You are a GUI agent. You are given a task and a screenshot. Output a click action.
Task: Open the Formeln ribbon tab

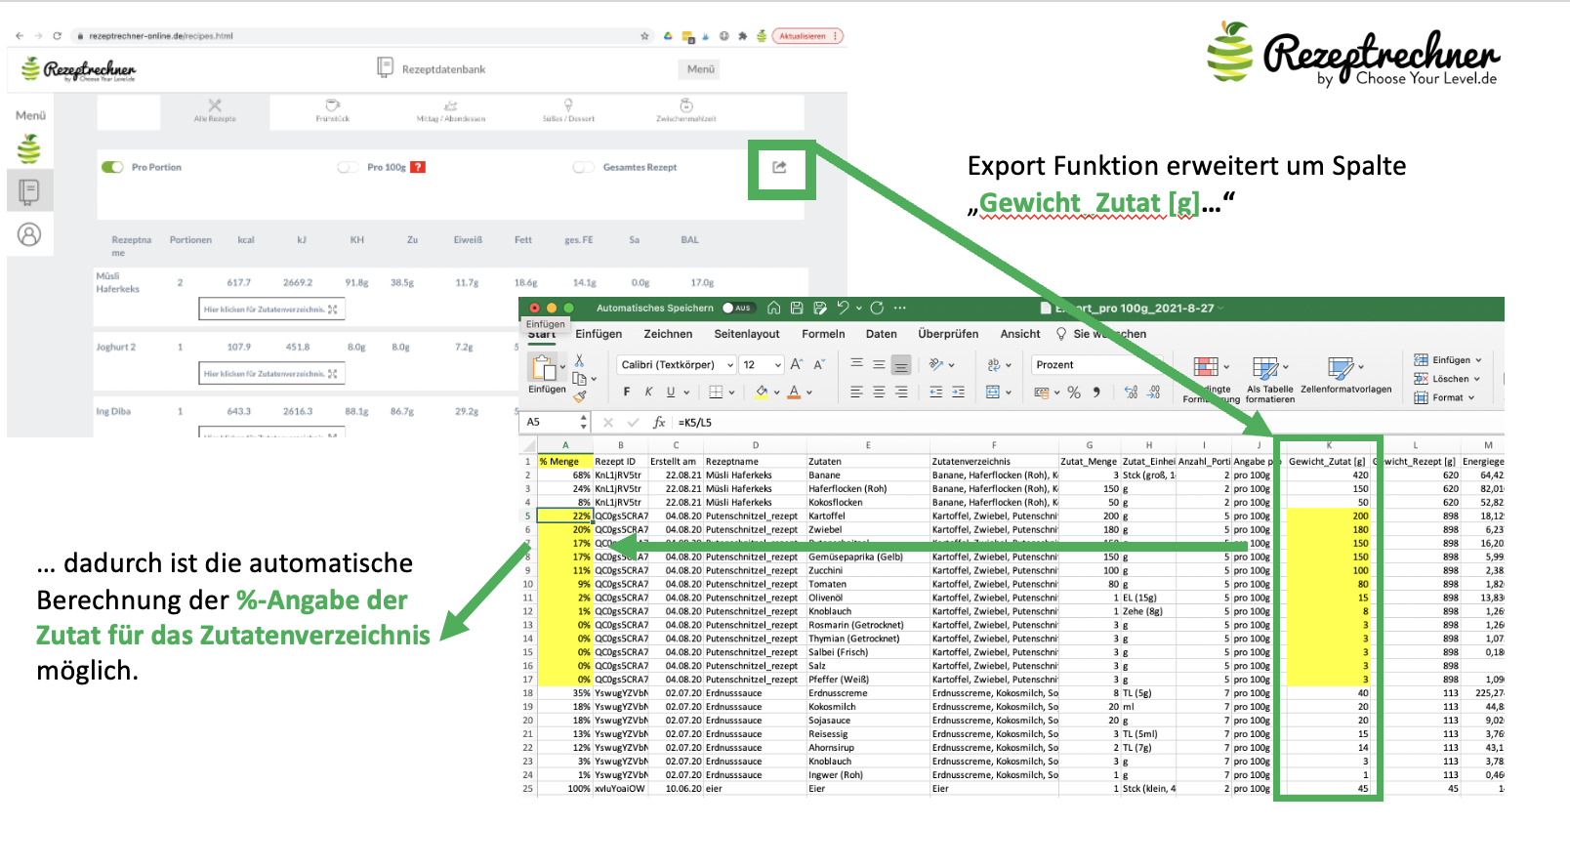point(823,334)
